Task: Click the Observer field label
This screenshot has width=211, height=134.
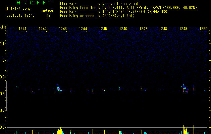Action: 68,4
